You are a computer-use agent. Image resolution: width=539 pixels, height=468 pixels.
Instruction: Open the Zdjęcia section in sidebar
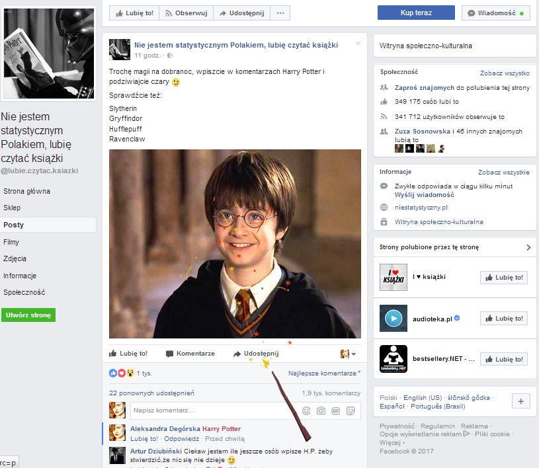point(15,258)
